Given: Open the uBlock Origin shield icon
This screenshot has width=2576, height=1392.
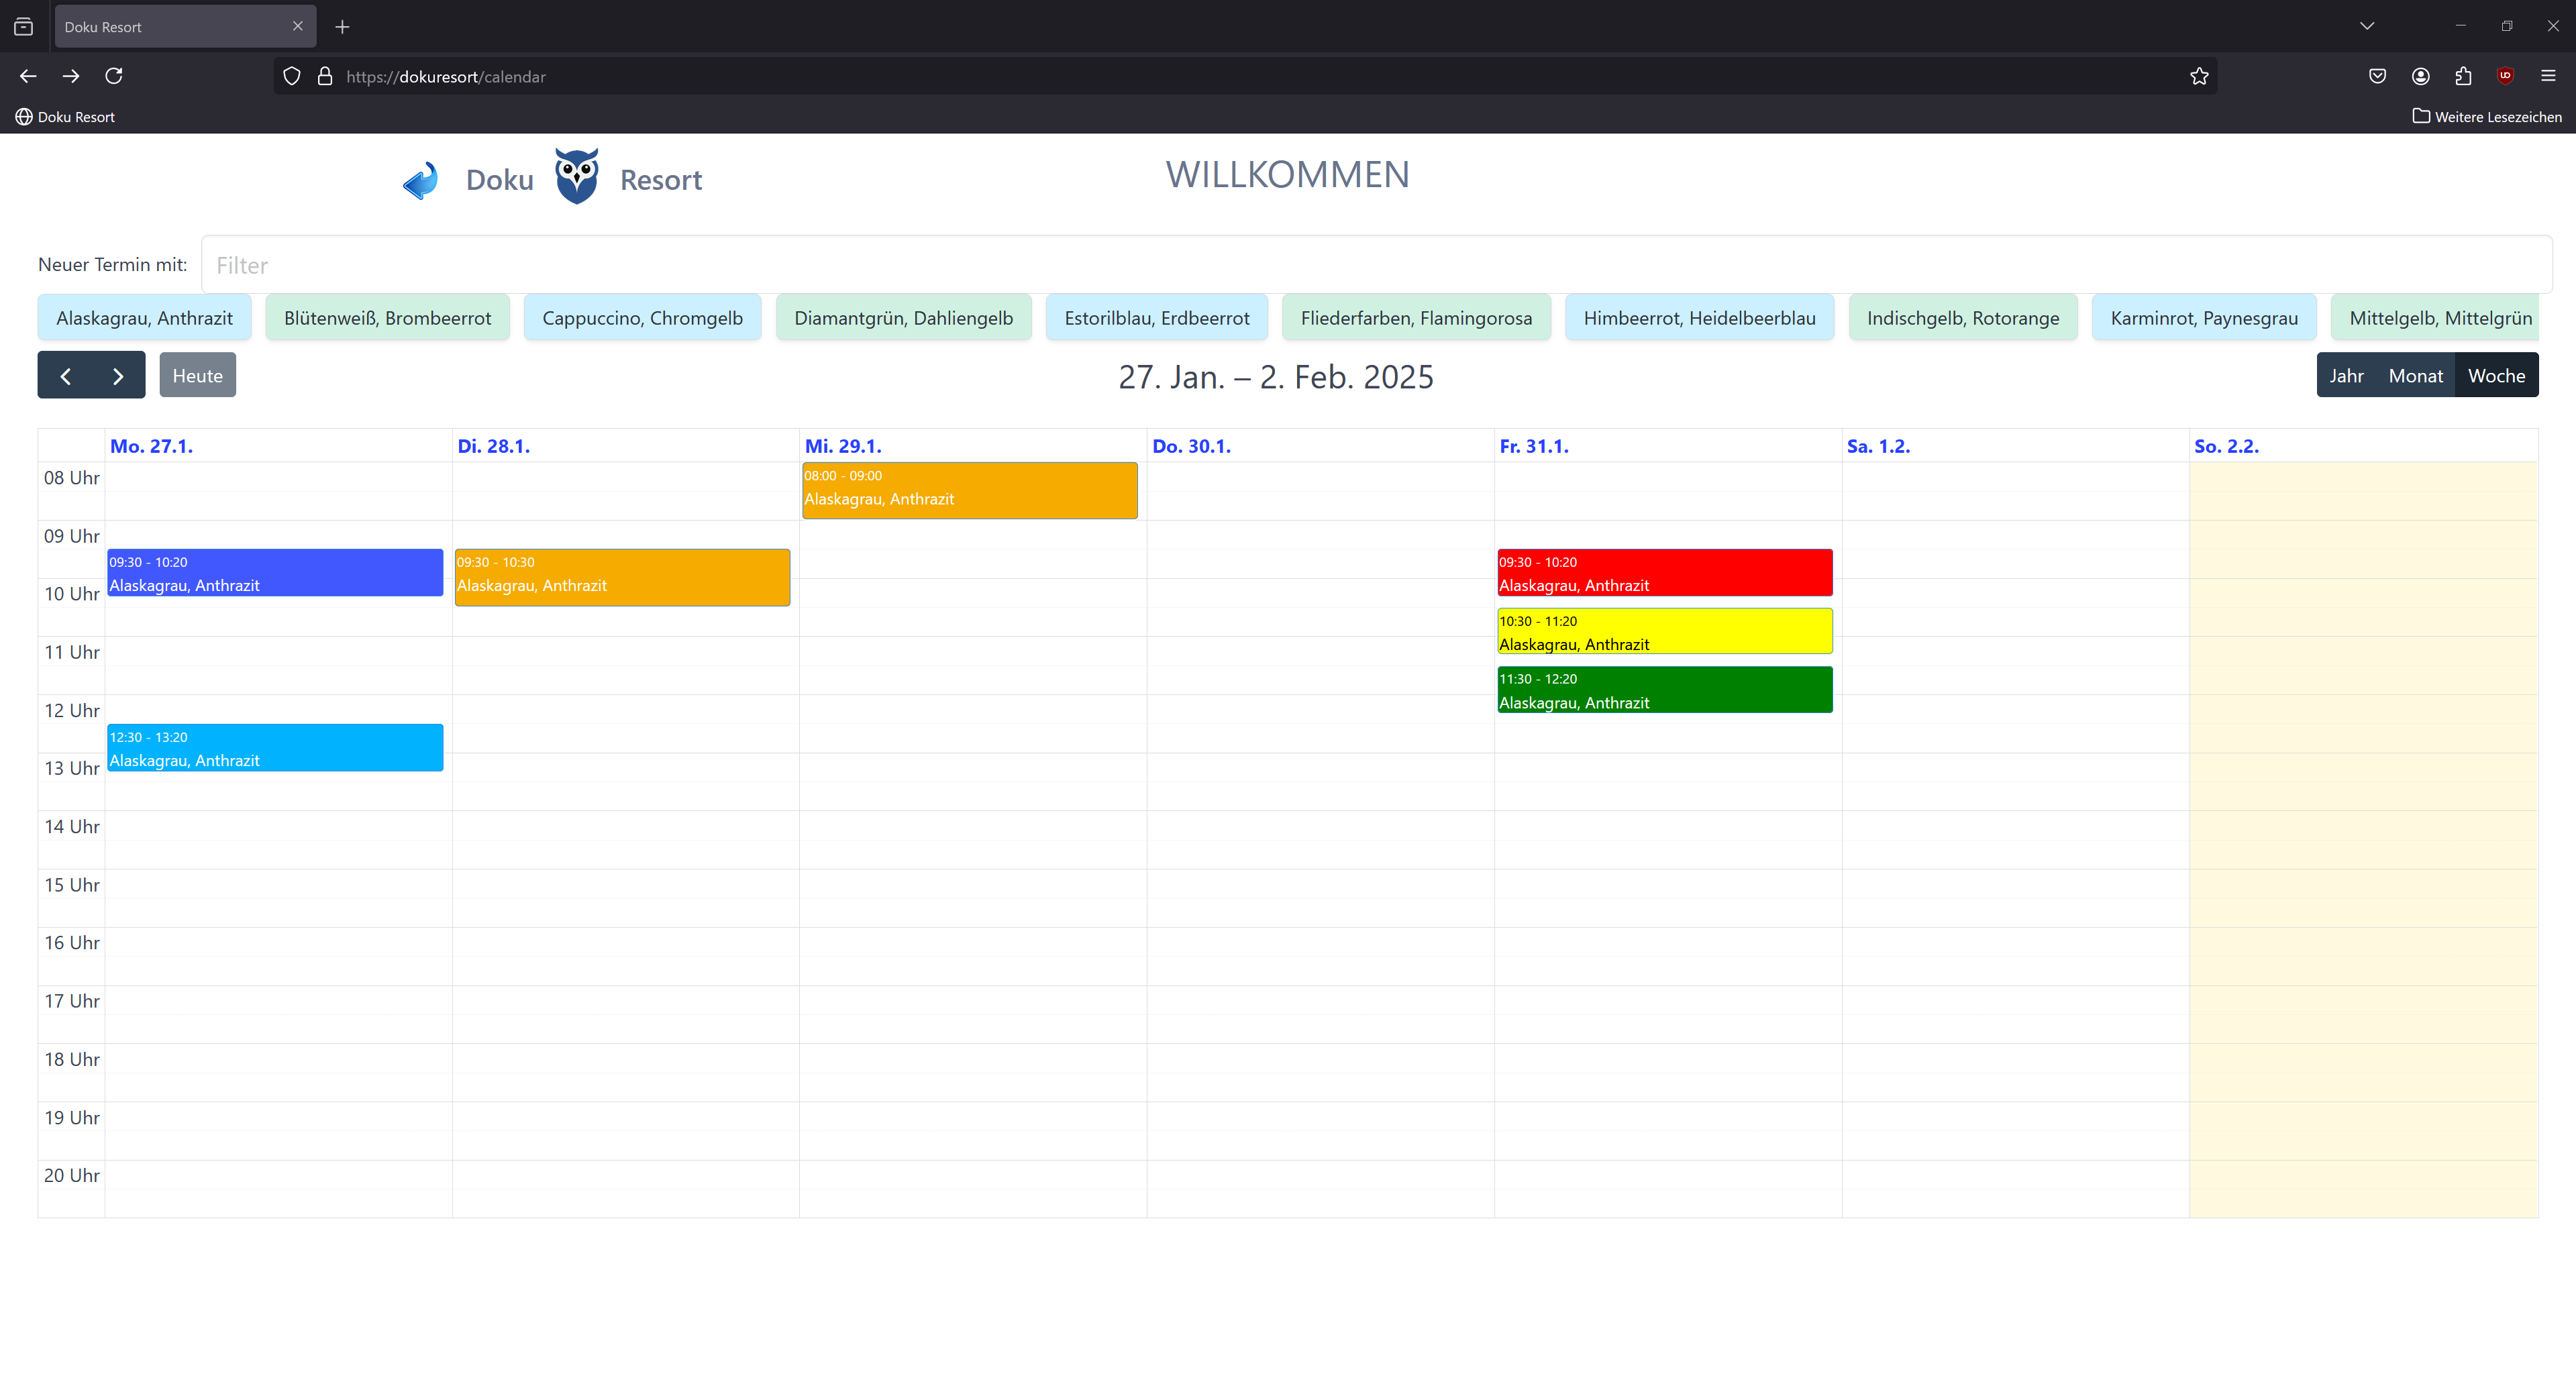Looking at the screenshot, I should [2505, 76].
